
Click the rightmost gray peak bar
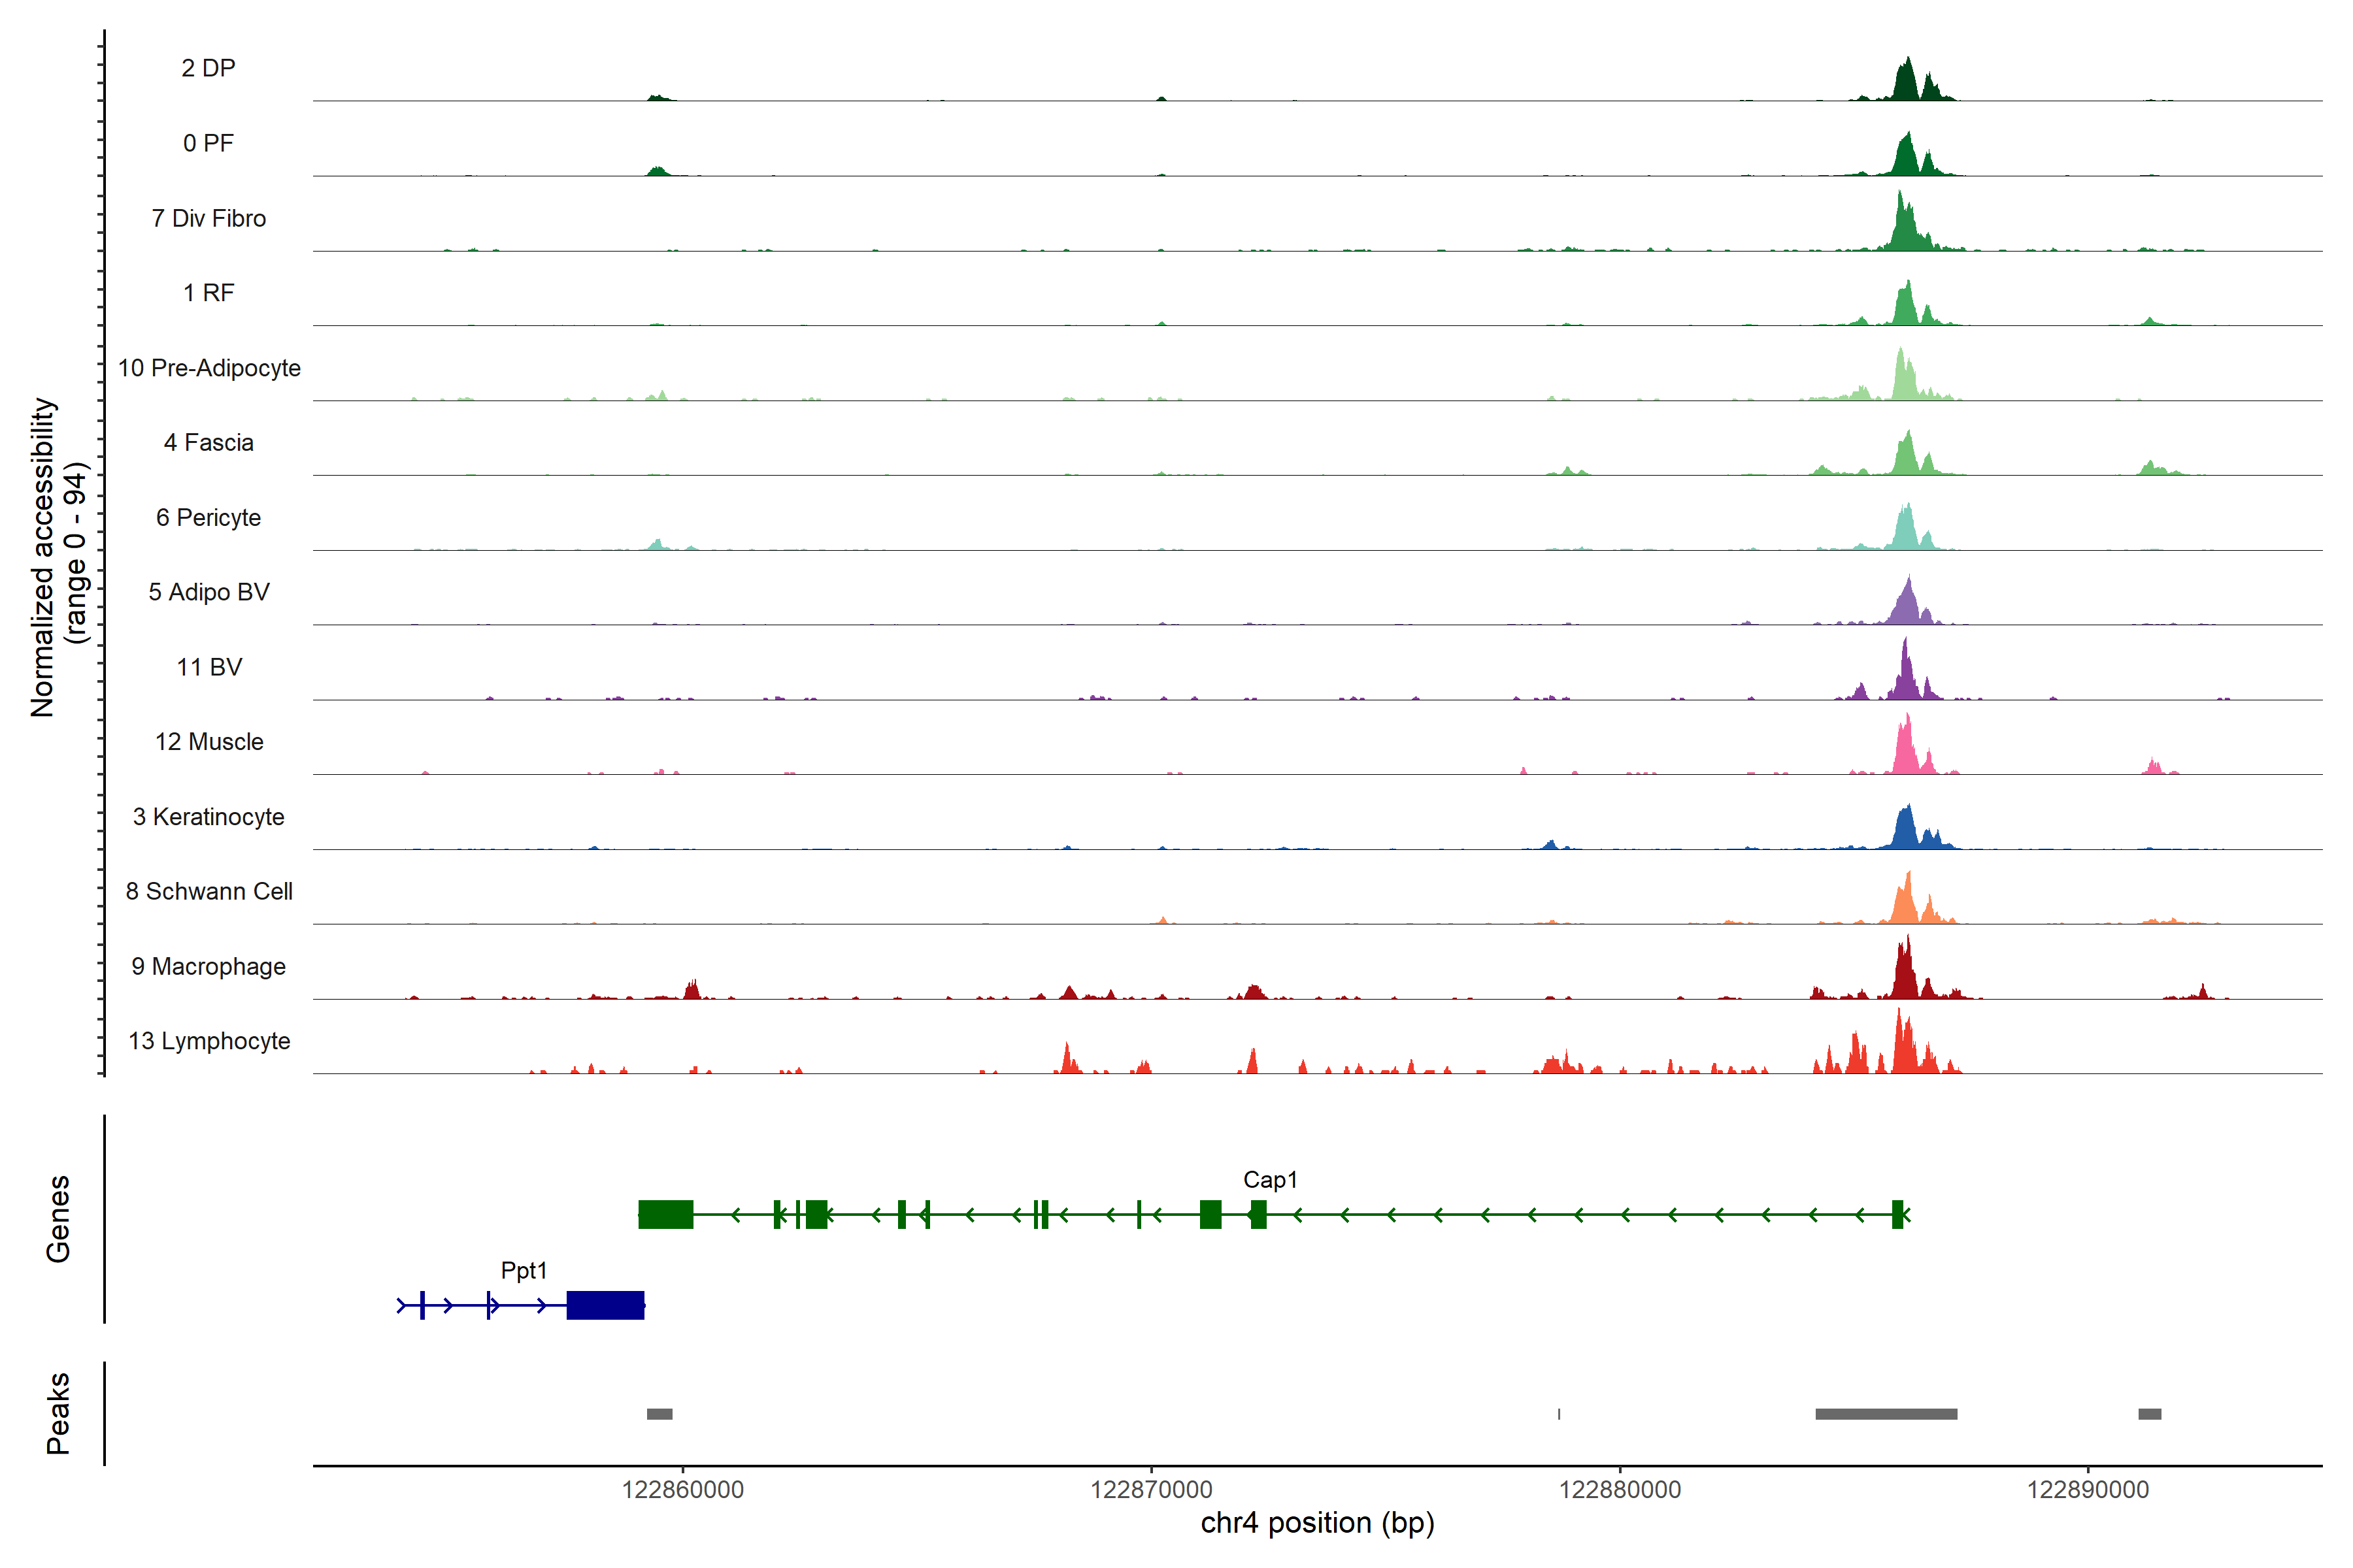(2149, 1414)
